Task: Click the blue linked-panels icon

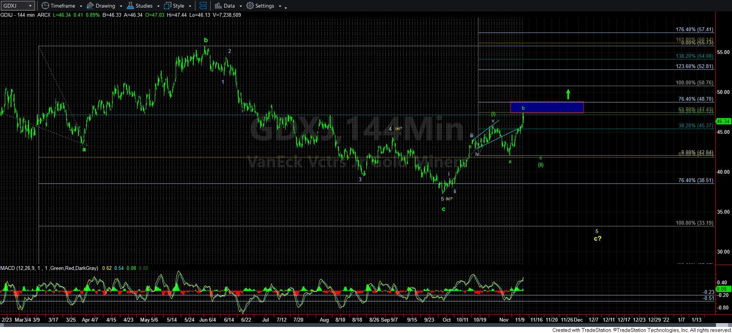Action: [x=203, y=6]
